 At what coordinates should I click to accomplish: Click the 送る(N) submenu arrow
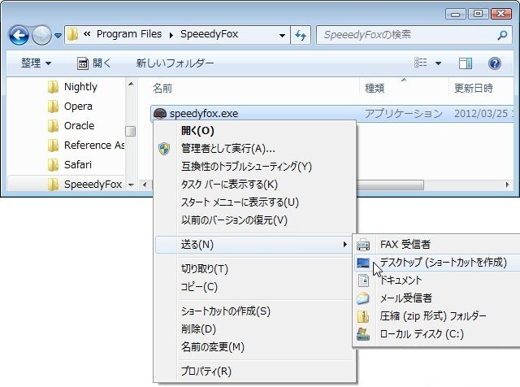pos(344,245)
